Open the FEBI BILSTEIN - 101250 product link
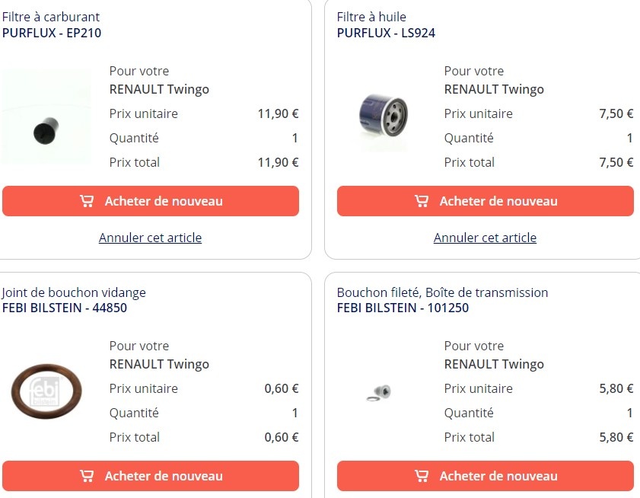 pyautogui.click(x=403, y=308)
